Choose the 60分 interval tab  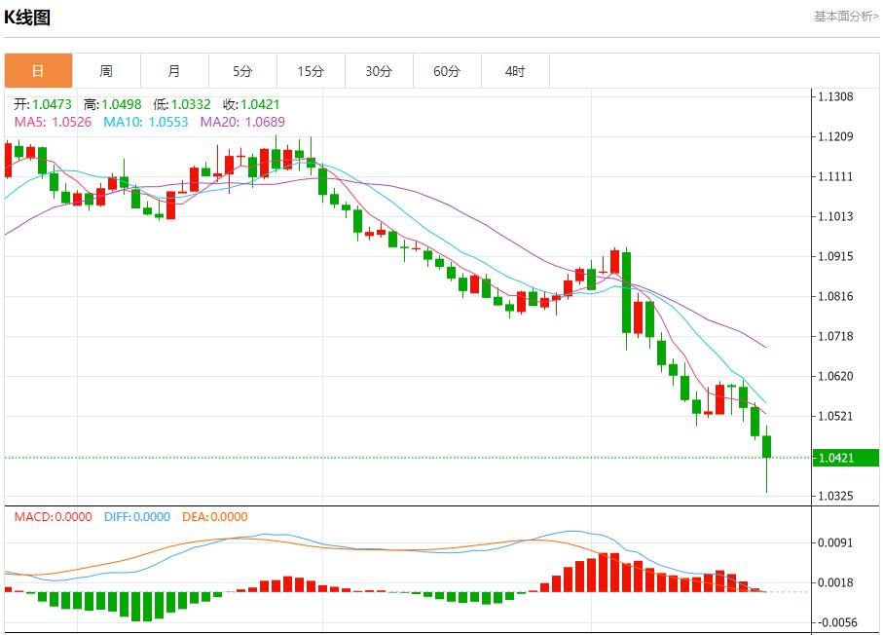coord(447,71)
